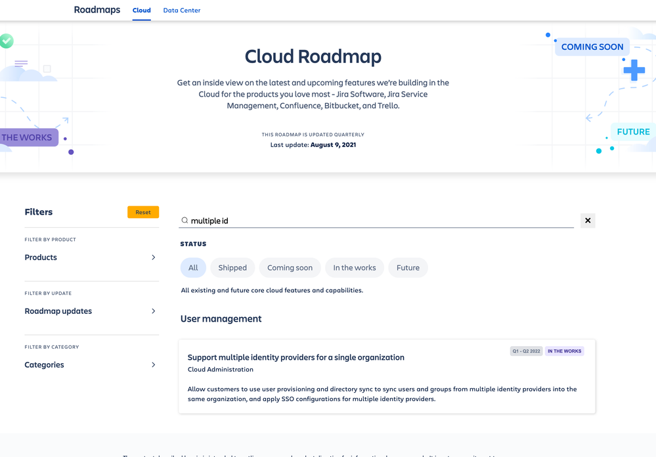Click the User management section heading
The height and width of the screenshot is (457, 656).
[x=221, y=319]
